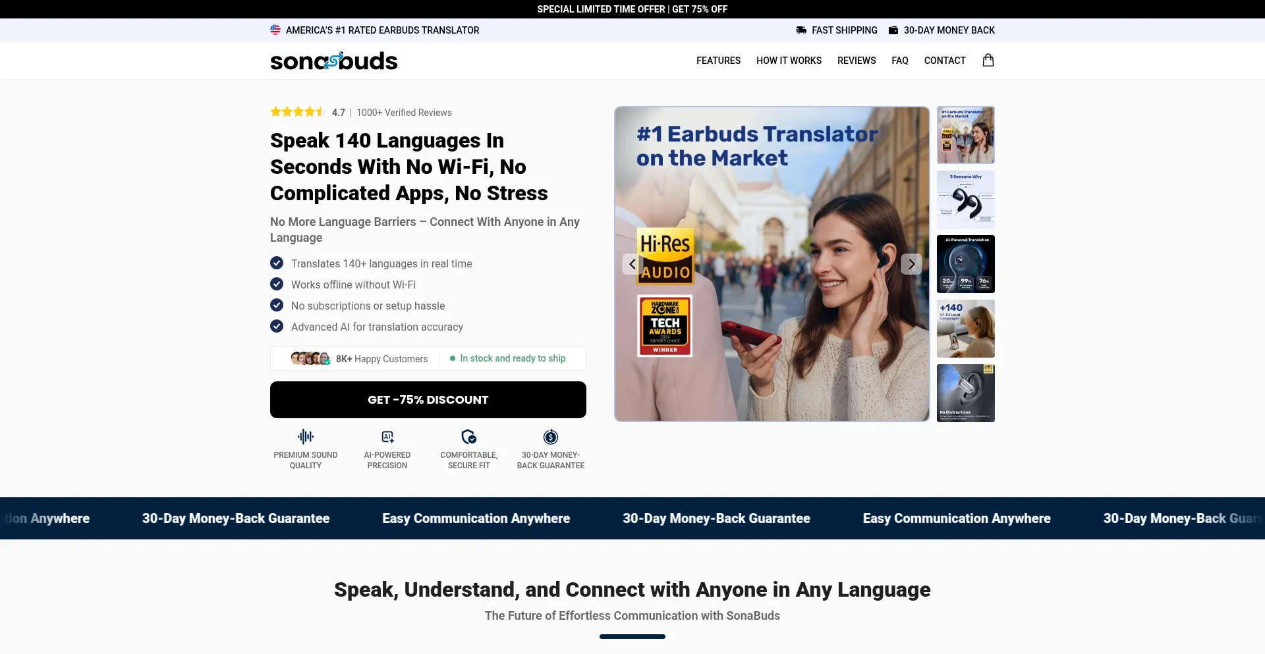This screenshot has width=1265, height=654.
Task: Click the 'Speak 140 Languages In Seconds' headline
Action: (409, 167)
